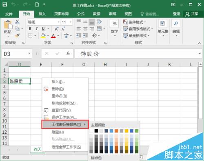
Task: Select top align icon
Action: (79, 22)
